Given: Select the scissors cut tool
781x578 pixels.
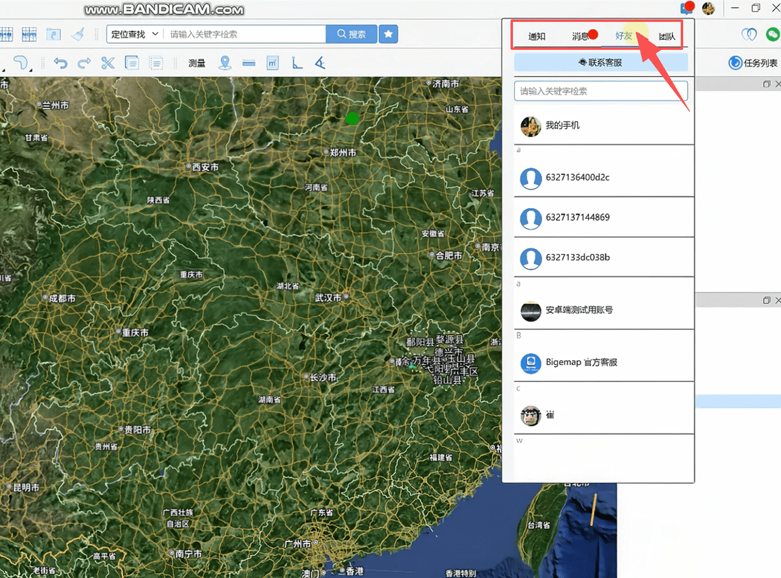Looking at the screenshot, I should click(x=108, y=63).
